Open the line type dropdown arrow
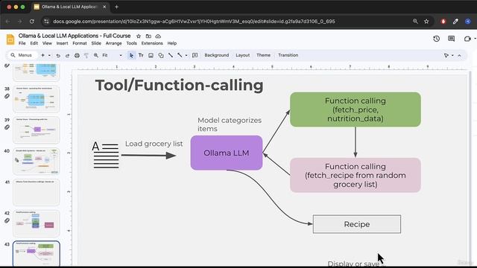 (186, 55)
